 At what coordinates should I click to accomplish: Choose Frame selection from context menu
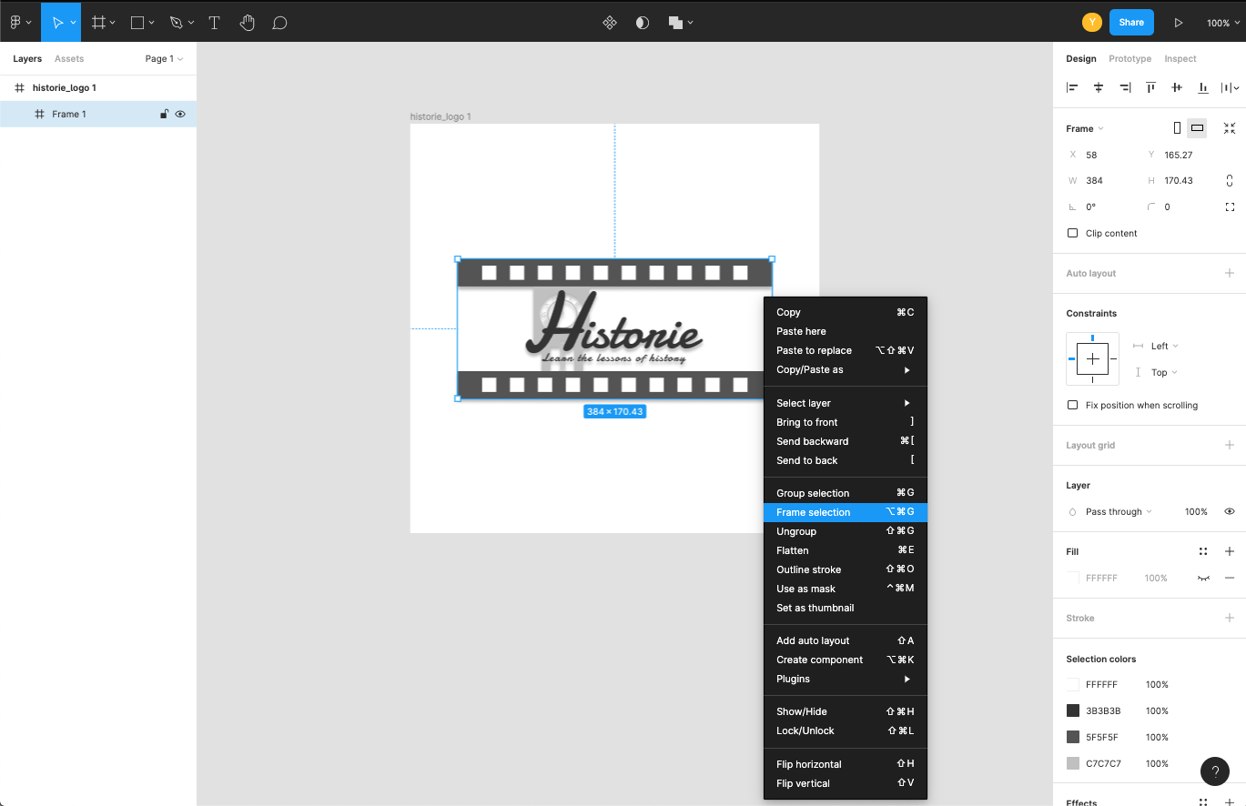[845, 512]
